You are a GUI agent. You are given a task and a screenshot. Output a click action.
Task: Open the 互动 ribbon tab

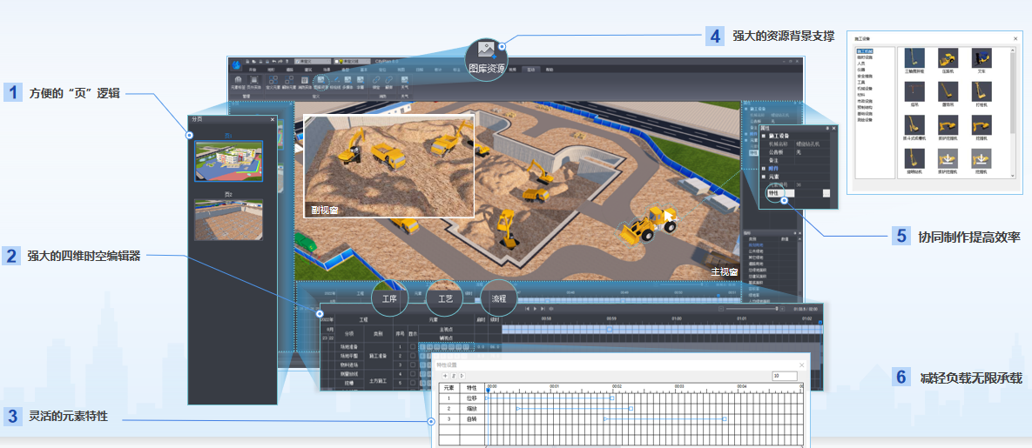point(530,69)
